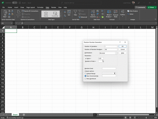
Task: Click the New Worksheet Ply name field
Action: (x=109, y=76)
